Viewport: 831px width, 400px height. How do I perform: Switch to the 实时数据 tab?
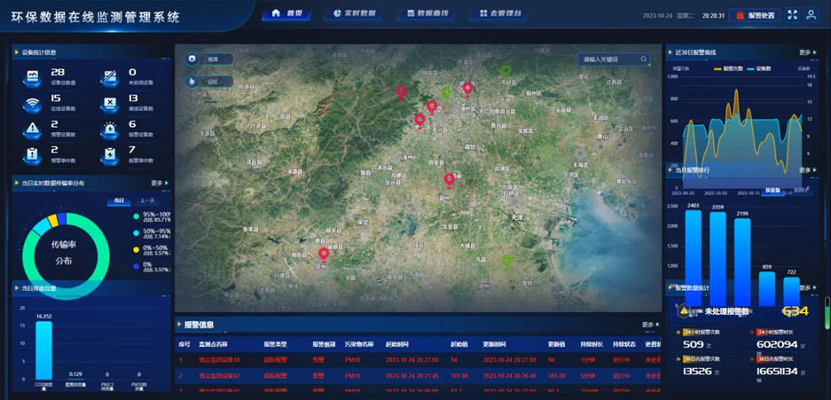tap(354, 14)
